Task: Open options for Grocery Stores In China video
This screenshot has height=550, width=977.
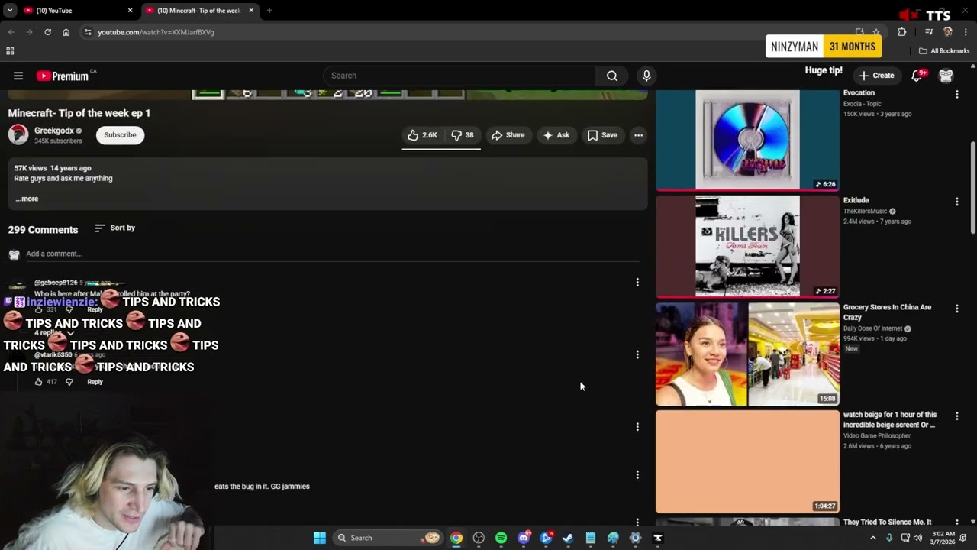Action: 957,309
